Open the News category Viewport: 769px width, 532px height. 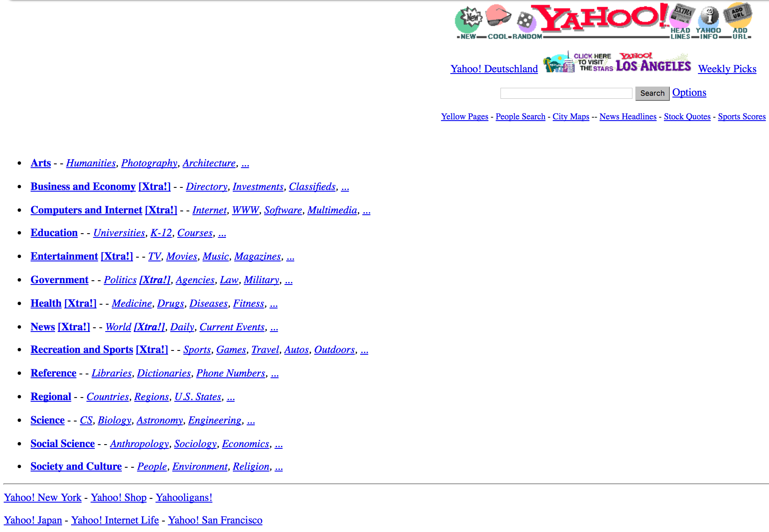[x=43, y=327]
